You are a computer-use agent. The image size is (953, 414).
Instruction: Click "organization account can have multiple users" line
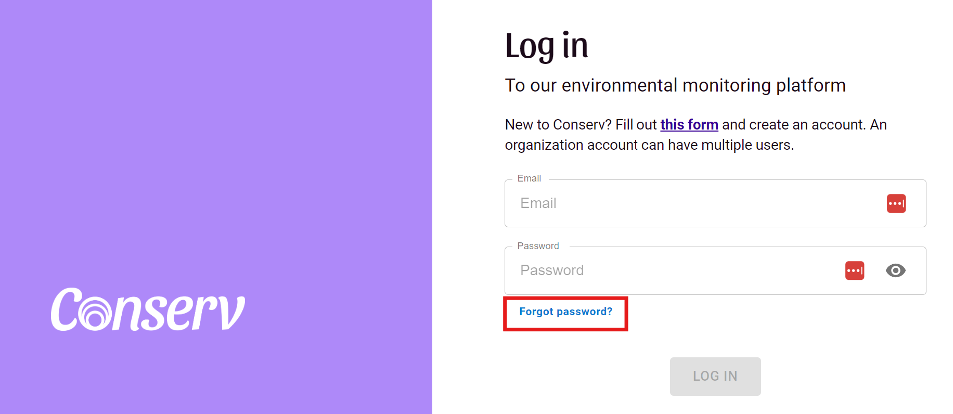tap(649, 145)
